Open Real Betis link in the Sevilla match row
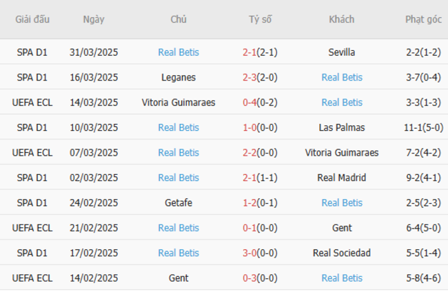 click(x=179, y=52)
